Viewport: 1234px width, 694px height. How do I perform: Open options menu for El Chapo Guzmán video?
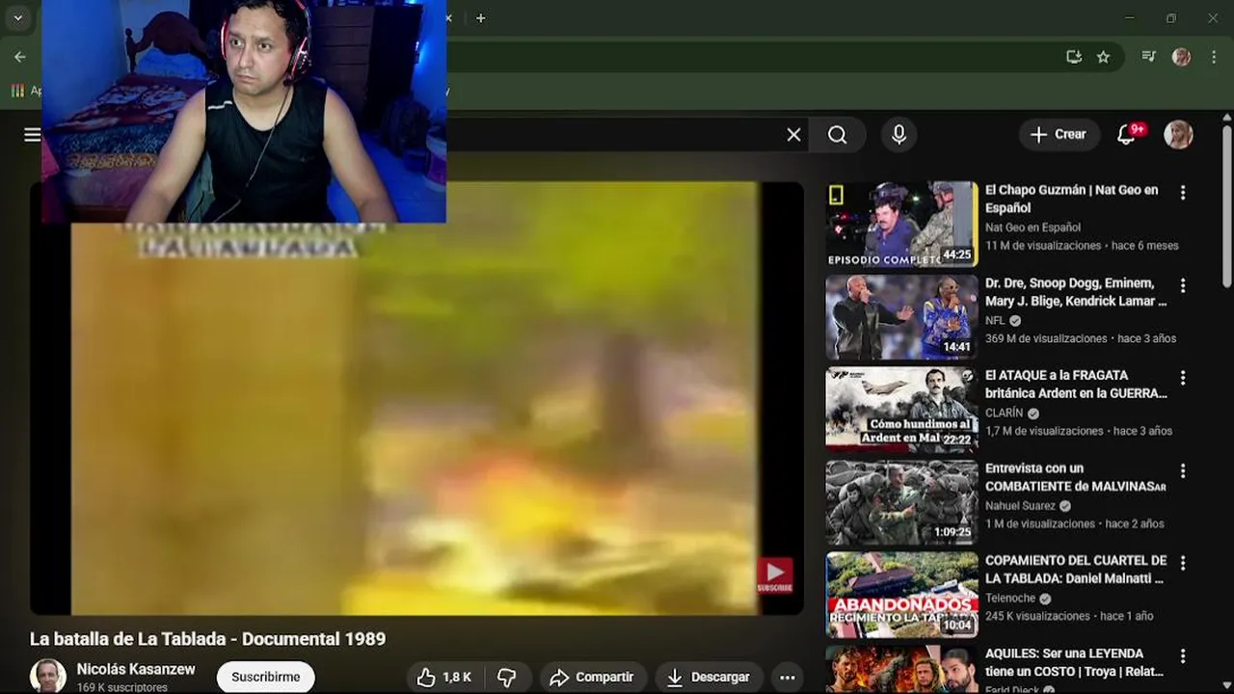pyautogui.click(x=1183, y=193)
